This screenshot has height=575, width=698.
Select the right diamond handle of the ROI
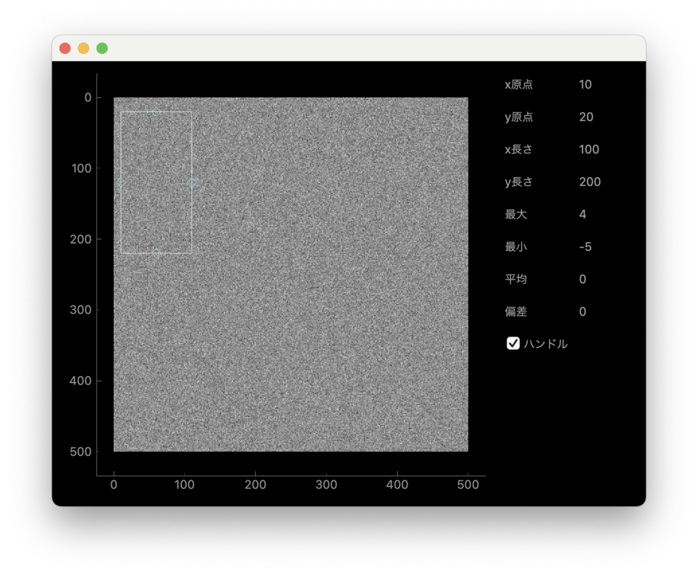click(192, 183)
